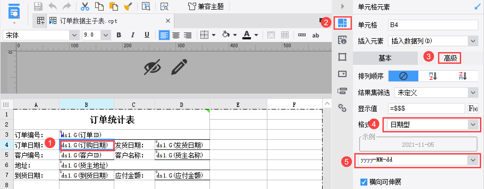Select no-sort option for 排列顺序

403,76
